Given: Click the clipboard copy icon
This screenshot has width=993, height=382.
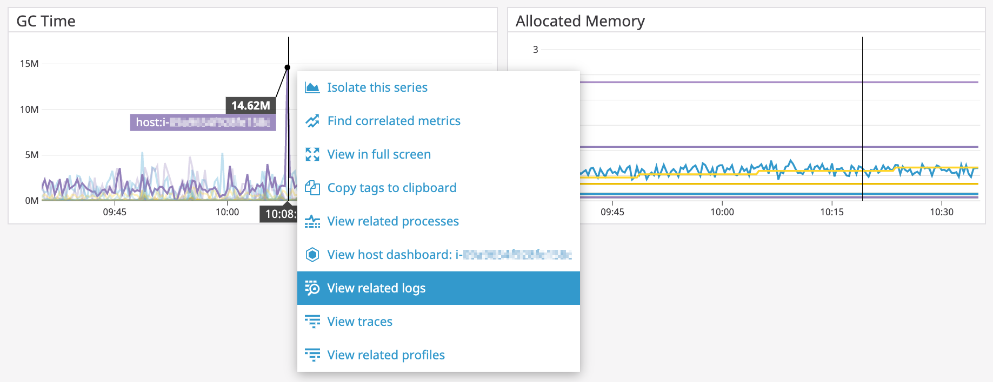Looking at the screenshot, I should 312,187.
